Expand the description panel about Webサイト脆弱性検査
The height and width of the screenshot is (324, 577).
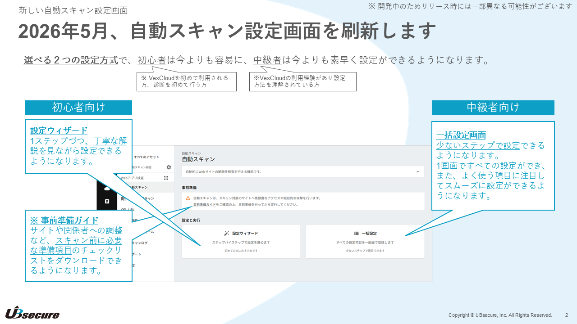[x=303, y=171]
